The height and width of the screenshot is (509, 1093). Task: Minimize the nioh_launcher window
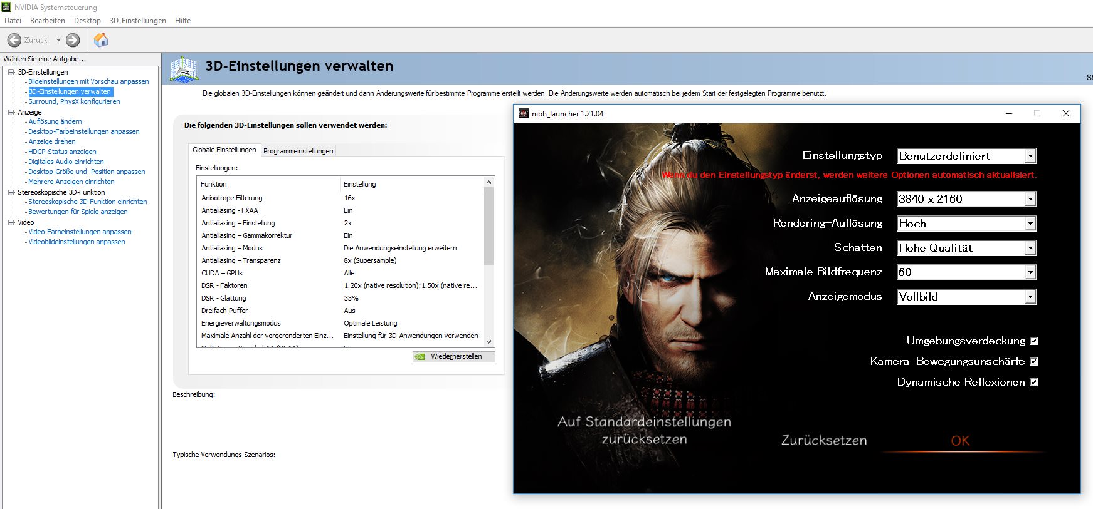click(1009, 113)
